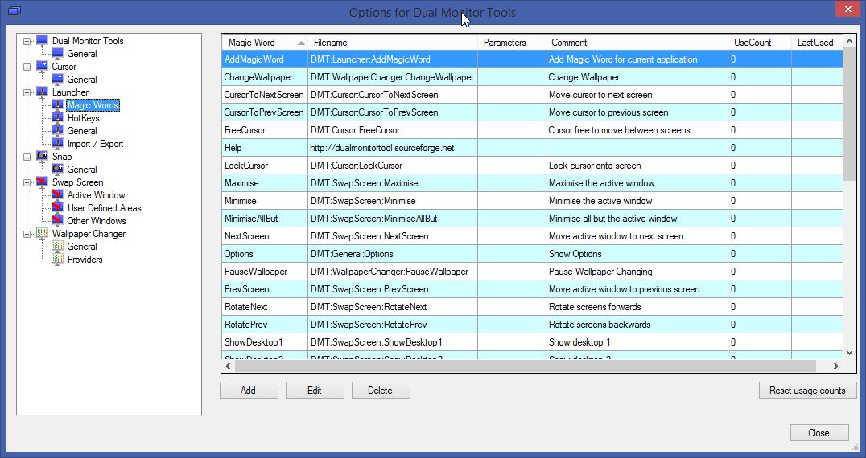The width and height of the screenshot is (866, 458).
Task: Click the Launcher node icon
Action: click(42, 92)
